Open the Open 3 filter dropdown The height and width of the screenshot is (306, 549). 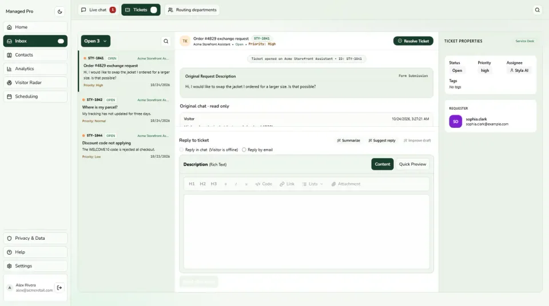pyautogui.click(x=96, y=41)
